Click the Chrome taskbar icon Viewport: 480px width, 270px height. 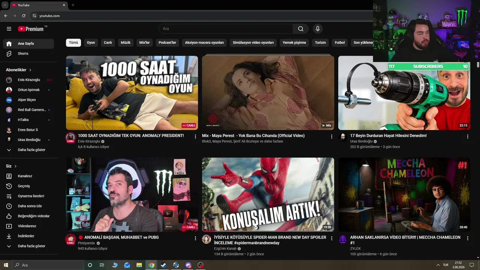pos(151,265)
